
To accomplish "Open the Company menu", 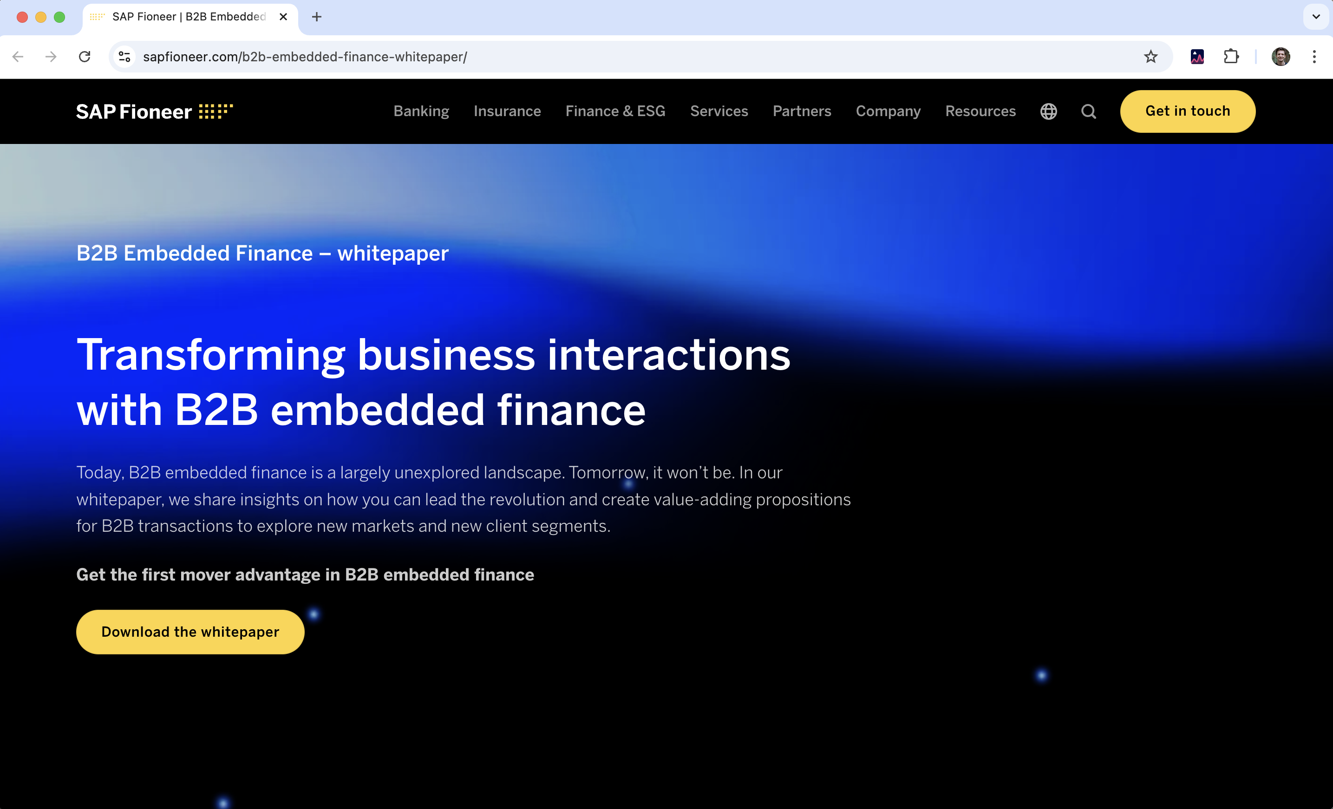I will click(888, 111).
